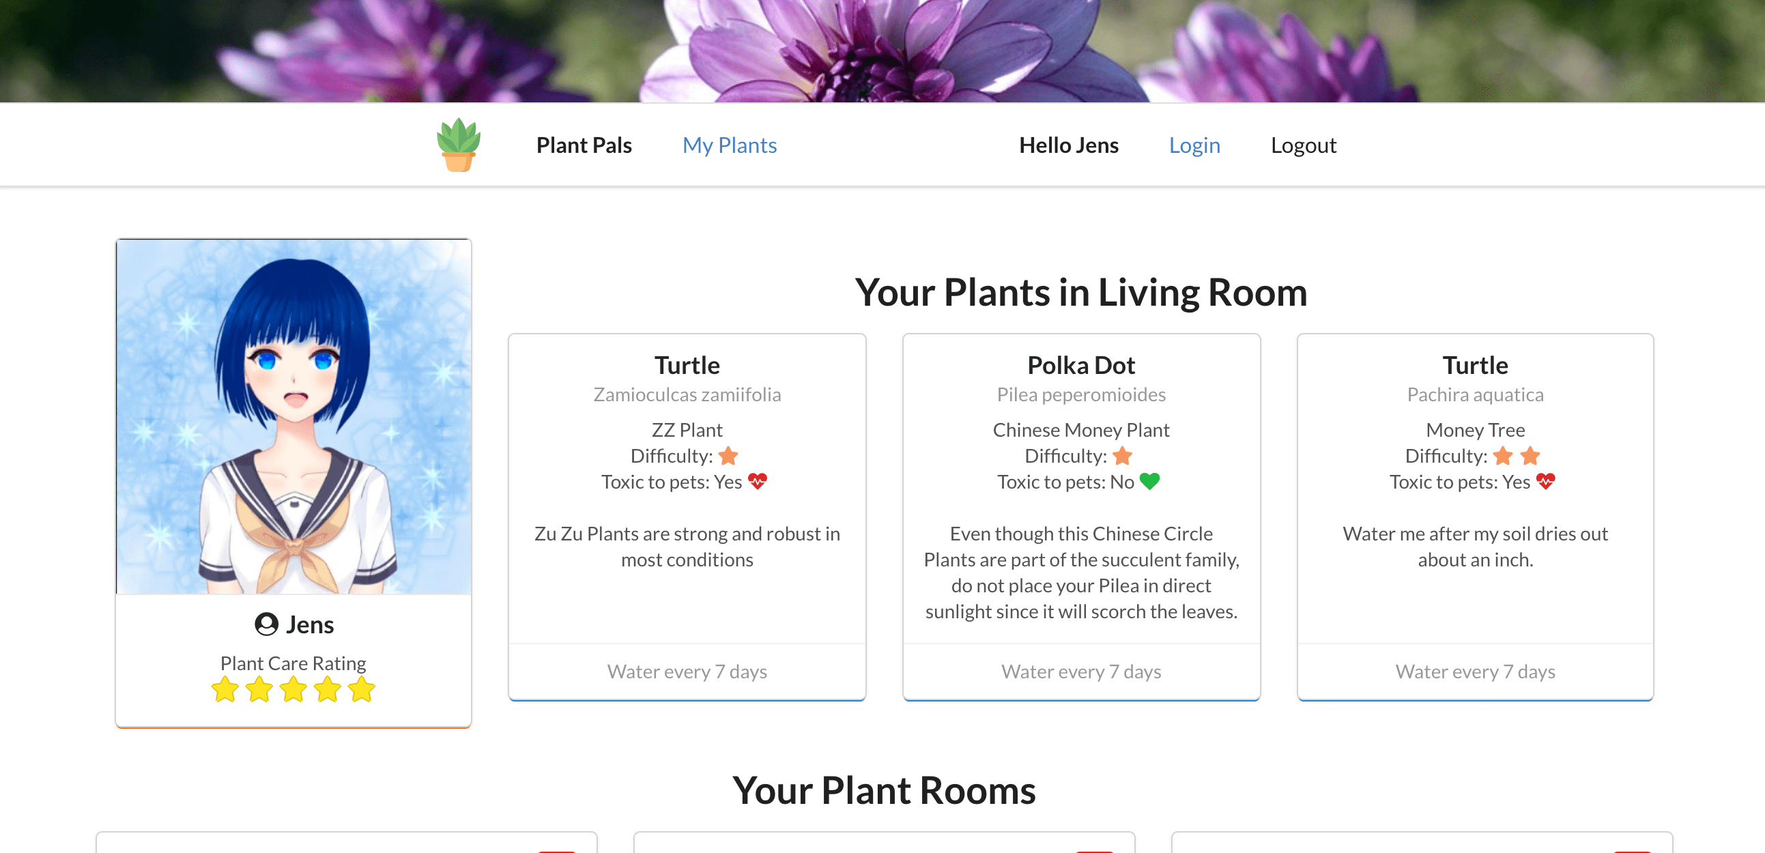
Task: Click the user profile icon beside Jens
Action: [267, 624]
